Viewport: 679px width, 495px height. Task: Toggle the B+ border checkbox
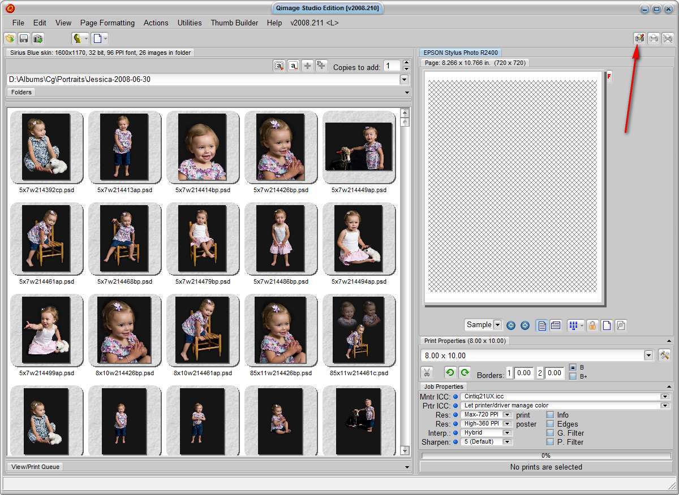coord(573,376)
